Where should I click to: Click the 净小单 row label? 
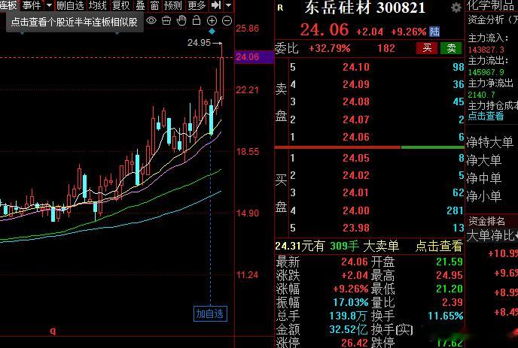(x=483, y=197)
